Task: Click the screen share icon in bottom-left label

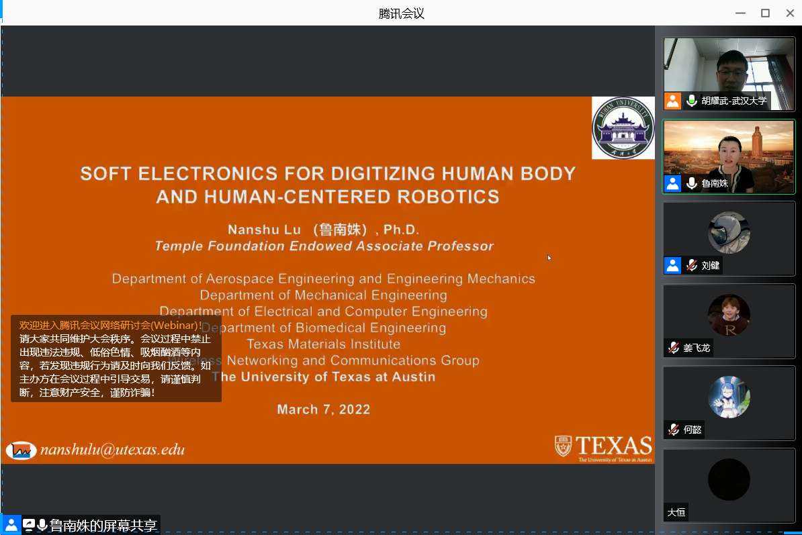Action: (x=28, y=525)
